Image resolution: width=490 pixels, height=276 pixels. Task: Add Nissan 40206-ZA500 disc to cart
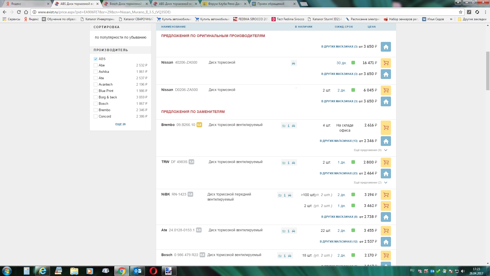point(386,63)
